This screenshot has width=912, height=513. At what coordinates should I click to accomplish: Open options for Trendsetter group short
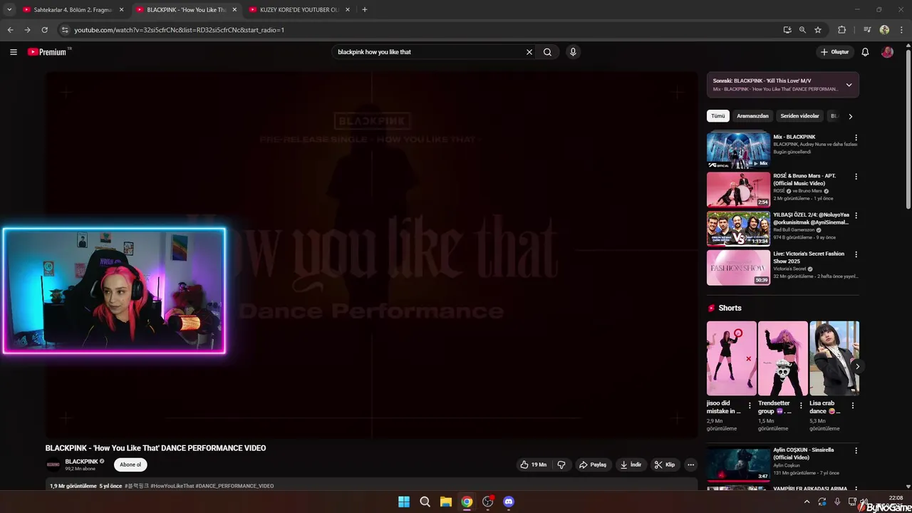(801, 405)
